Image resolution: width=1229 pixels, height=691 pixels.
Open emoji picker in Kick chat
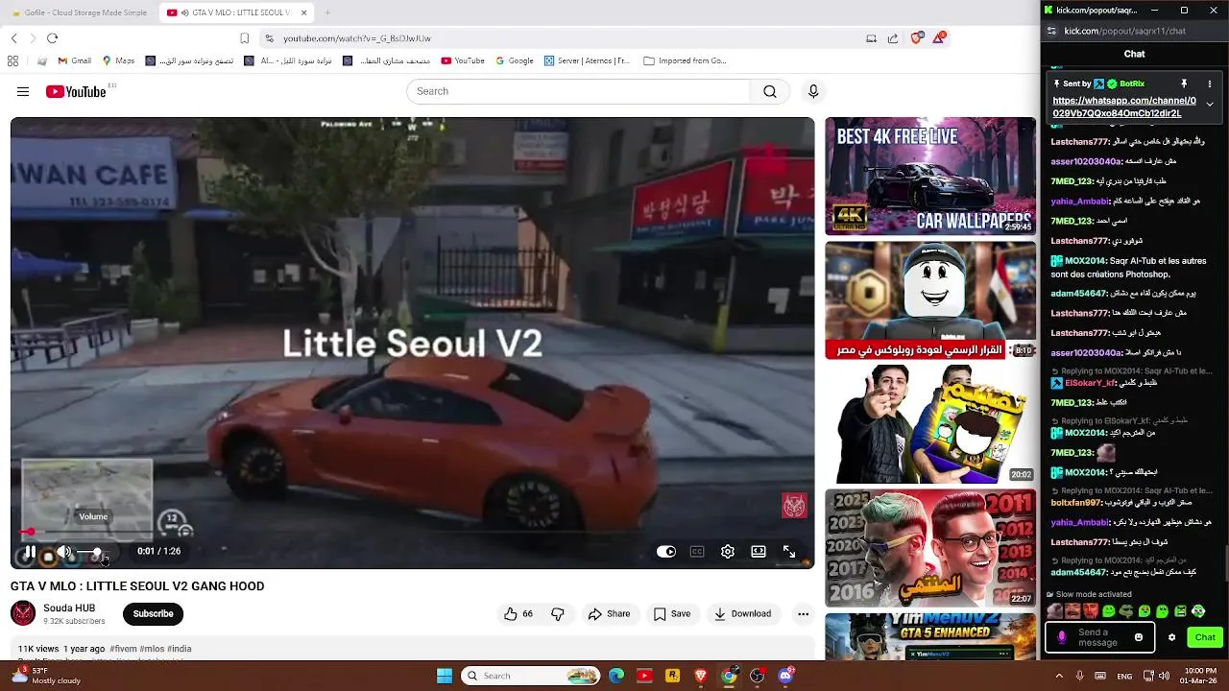click(1139, 637)
